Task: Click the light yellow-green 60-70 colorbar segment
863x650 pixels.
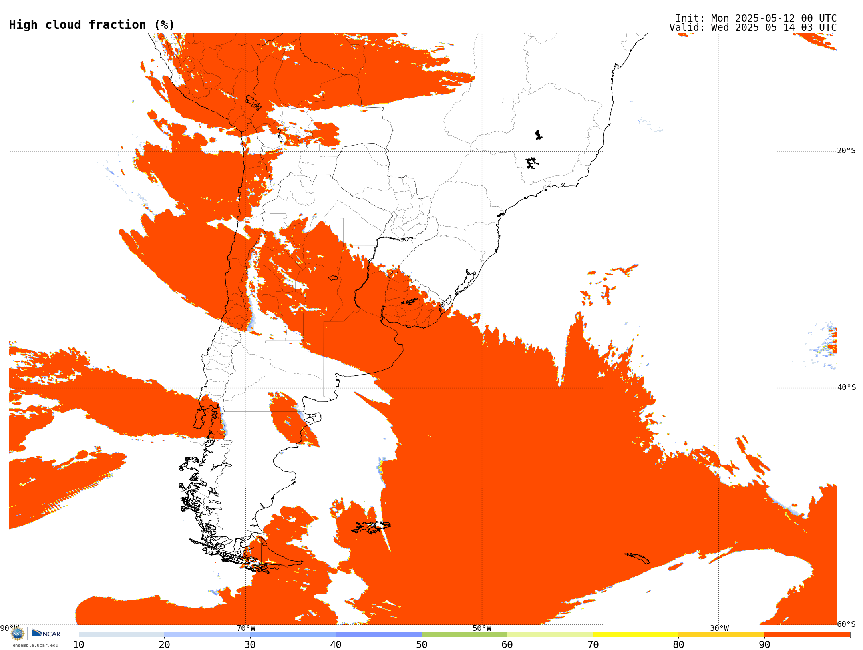Action: pos(550,635)
